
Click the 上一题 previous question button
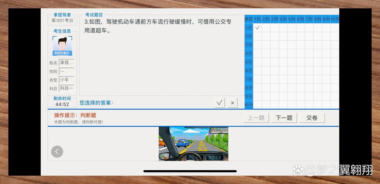pyautogui.click(x=256, y=118)
